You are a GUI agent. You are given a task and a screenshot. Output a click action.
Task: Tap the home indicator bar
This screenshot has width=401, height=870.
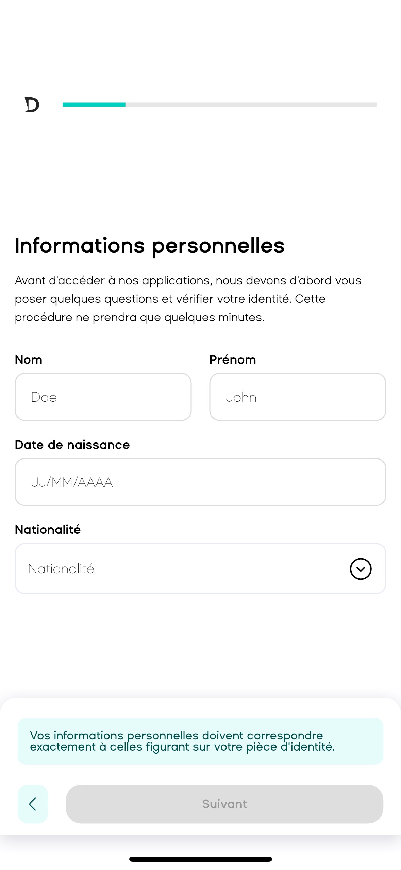click(x=200, y=859)
